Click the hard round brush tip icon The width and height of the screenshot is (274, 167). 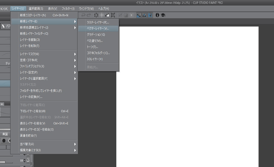(x=4, y=141)
